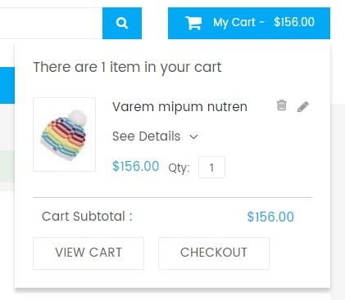Delete item using the trash icon
The height and width of the screenshot is (300, 345).
click(x=281, y=105)
